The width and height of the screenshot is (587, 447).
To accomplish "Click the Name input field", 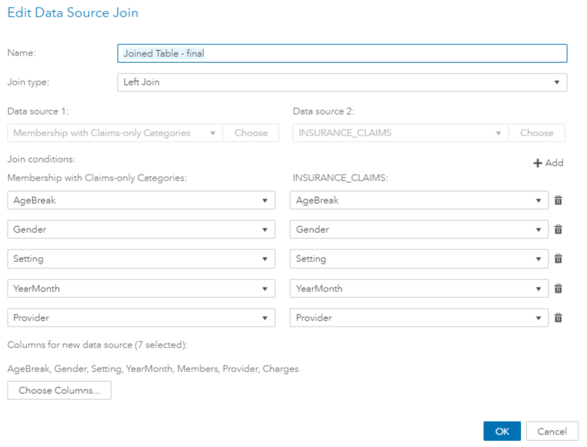I will coord(342,53).
